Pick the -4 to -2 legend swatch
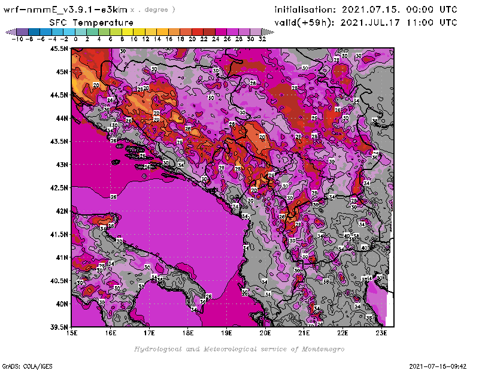 [x=57, y=32]
